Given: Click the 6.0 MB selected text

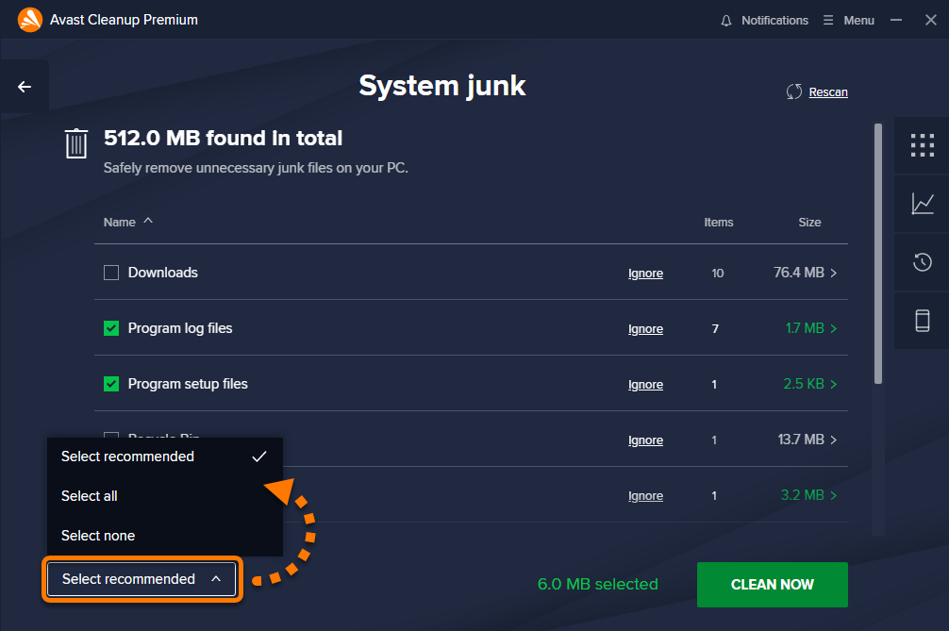Looking at the screenshot, I should pyautogui.click(x=597, y=585).
